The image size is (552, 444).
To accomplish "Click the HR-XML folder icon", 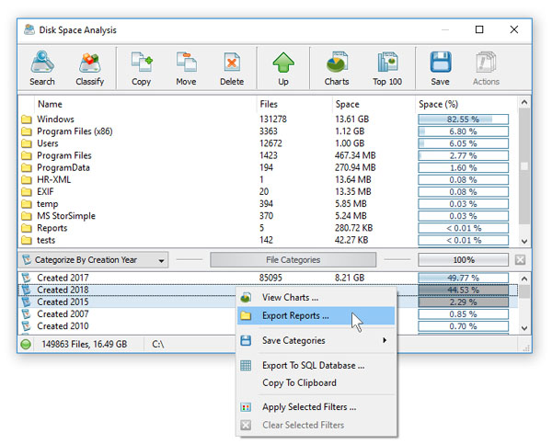I will (26, 180).
